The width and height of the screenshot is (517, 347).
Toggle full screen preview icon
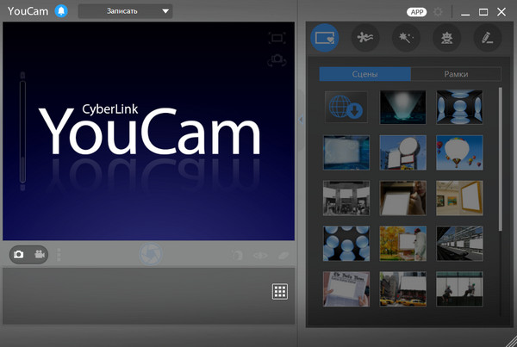[x=277, y=38]
